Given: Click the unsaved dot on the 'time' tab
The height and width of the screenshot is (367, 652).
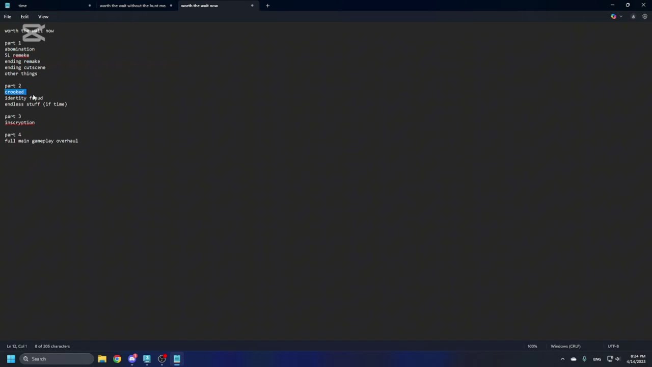Looking at the screenshot, I should (90, 6).
